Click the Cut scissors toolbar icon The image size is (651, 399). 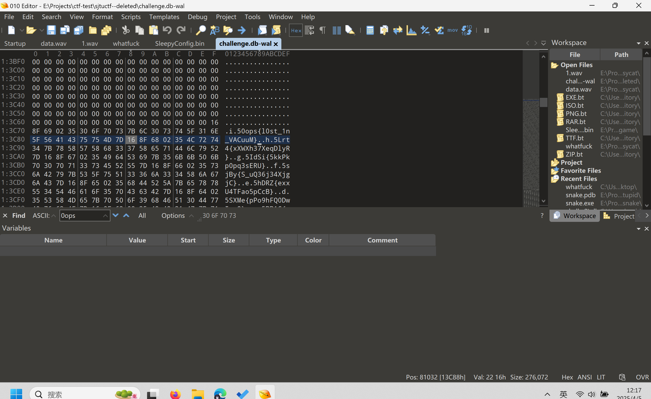[x=126, y=30]
